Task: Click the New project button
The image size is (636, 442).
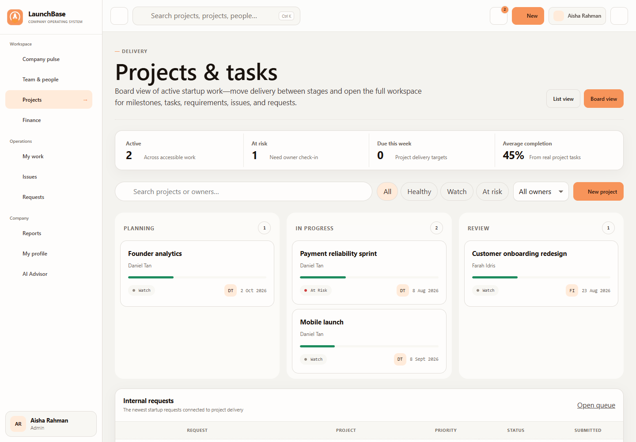Action: coord(598,191)
